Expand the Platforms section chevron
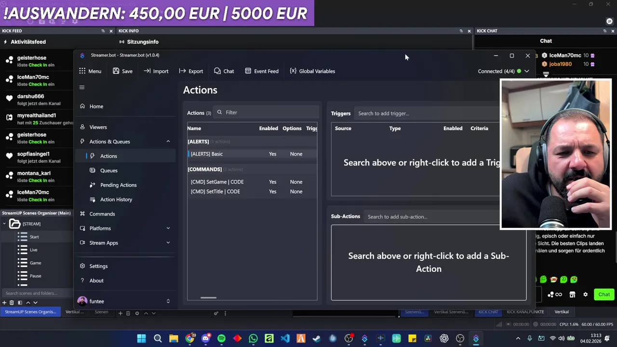 point(168,228)
